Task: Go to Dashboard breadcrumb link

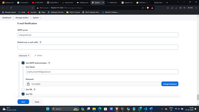Action: point(7,18)
